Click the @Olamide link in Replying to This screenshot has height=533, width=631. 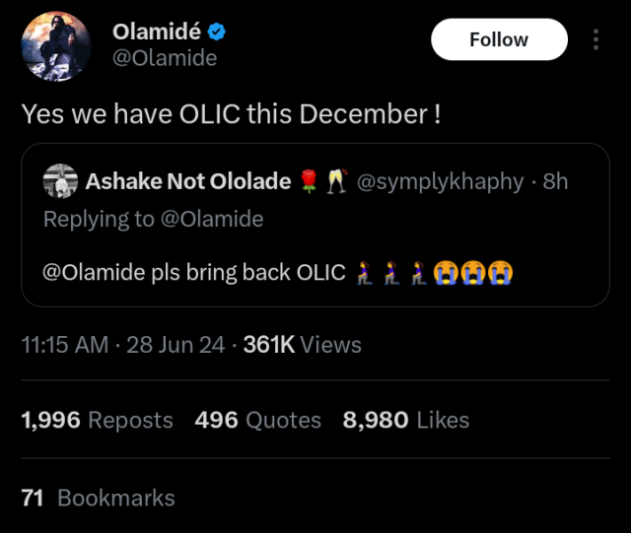pyautogui.click(x=212, y=219)
